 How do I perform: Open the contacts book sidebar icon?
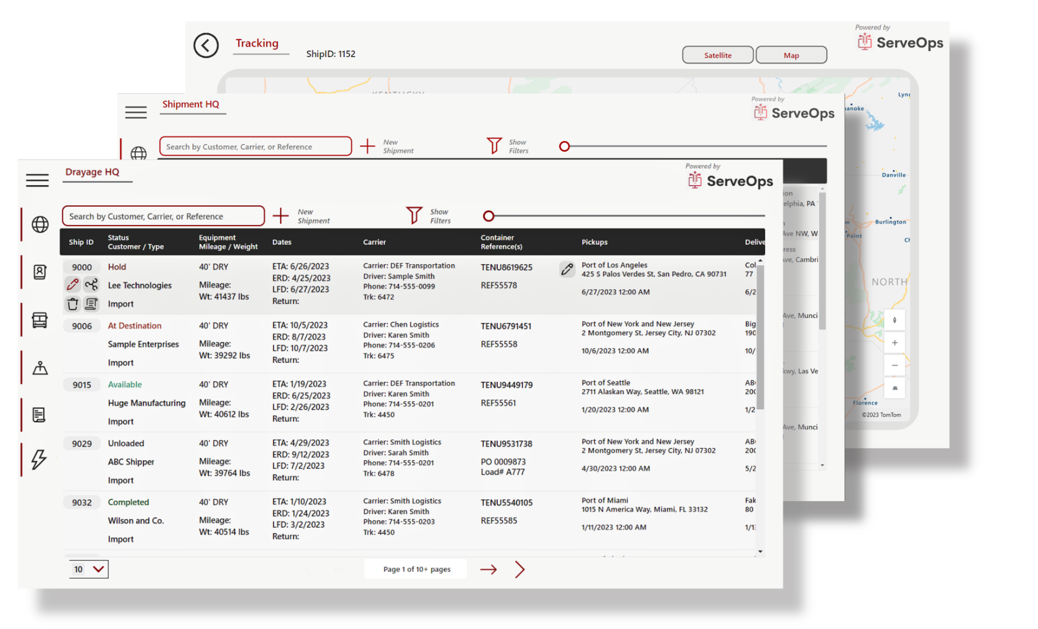[40, 272]
